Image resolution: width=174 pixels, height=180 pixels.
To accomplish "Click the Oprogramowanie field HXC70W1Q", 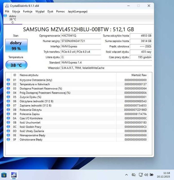I will (81, 35).
